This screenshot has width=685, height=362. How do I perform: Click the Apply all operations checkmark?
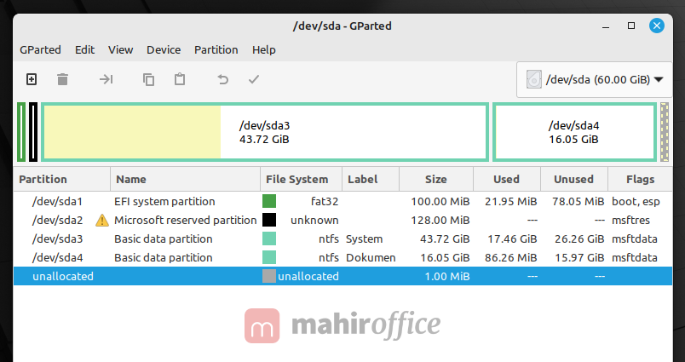click(x=253, y=79)
